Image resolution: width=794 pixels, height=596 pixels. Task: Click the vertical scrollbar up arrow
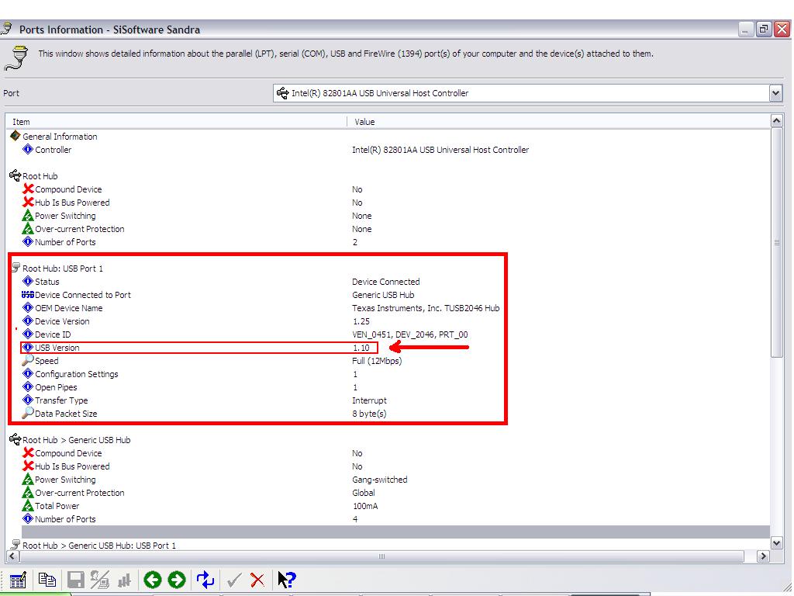(776, 120)
